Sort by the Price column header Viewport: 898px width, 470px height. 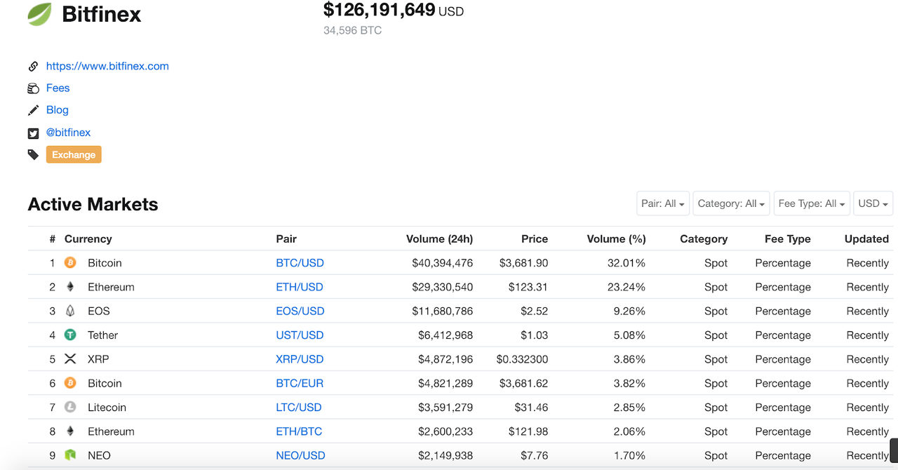(x=535, y=239)
